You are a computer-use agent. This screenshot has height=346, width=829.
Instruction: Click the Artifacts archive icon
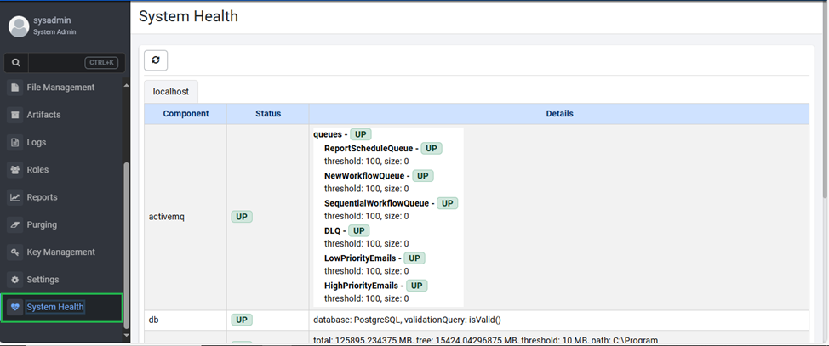coord(14,115)
